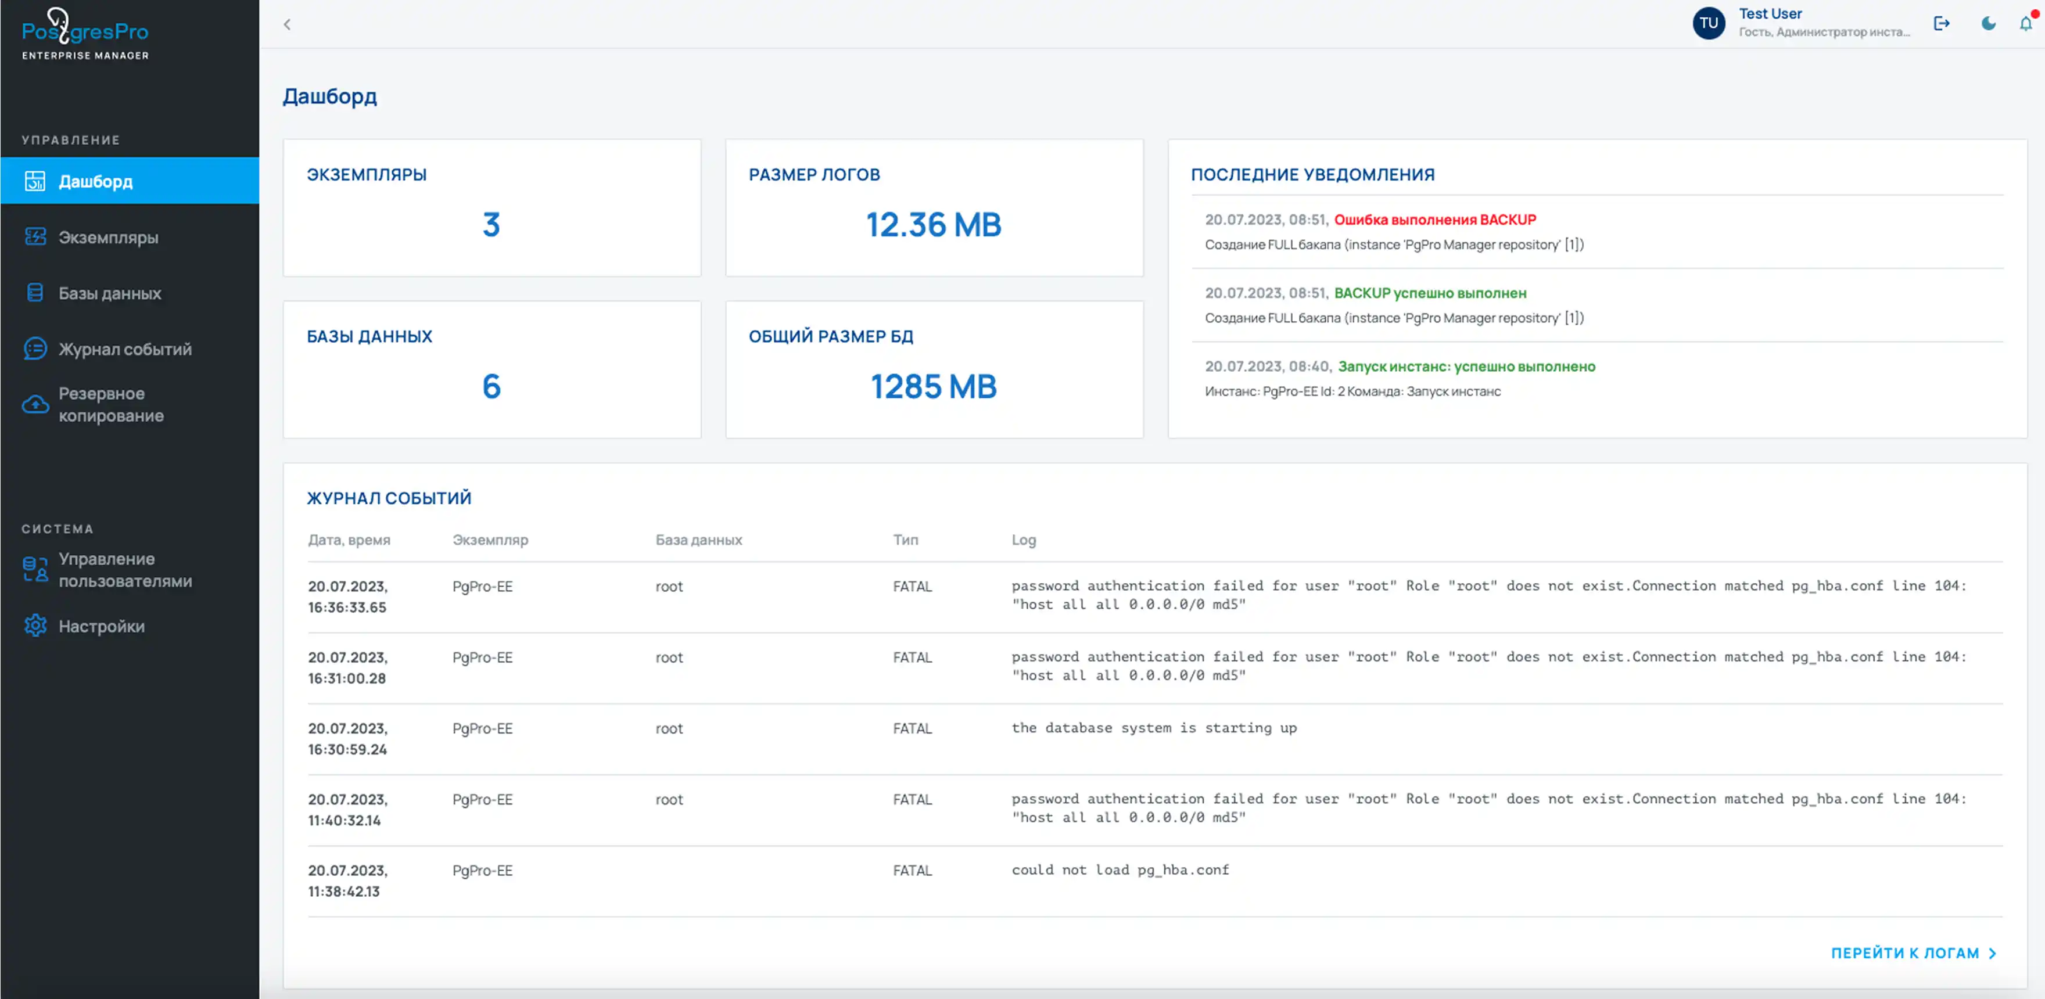
Task: Select Резервное копирование in sidebar
Action: pyautogui.click(x=111, y=405)
